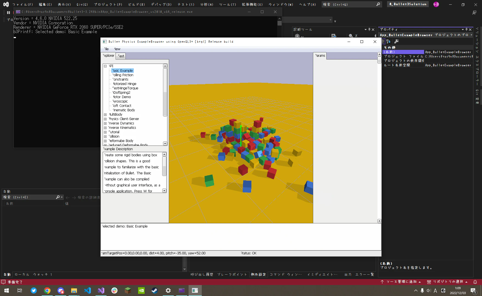The height and width of the screenshot is (296, 482).
Task: Open Visual Studio Code from the taskbar
Action: pyautogui.click(x=88, y=291)
